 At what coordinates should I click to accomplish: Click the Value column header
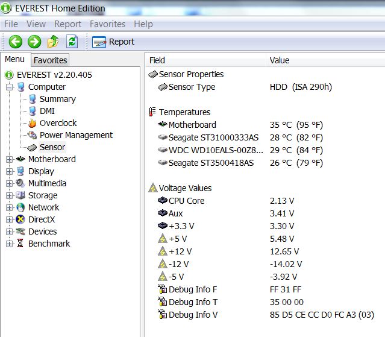tap(325, 60)
